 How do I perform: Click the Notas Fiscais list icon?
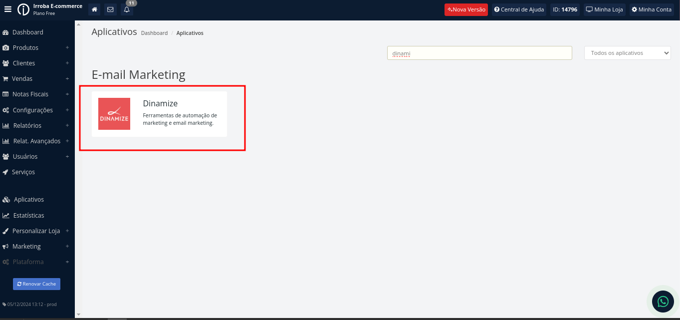click(6, 94)
